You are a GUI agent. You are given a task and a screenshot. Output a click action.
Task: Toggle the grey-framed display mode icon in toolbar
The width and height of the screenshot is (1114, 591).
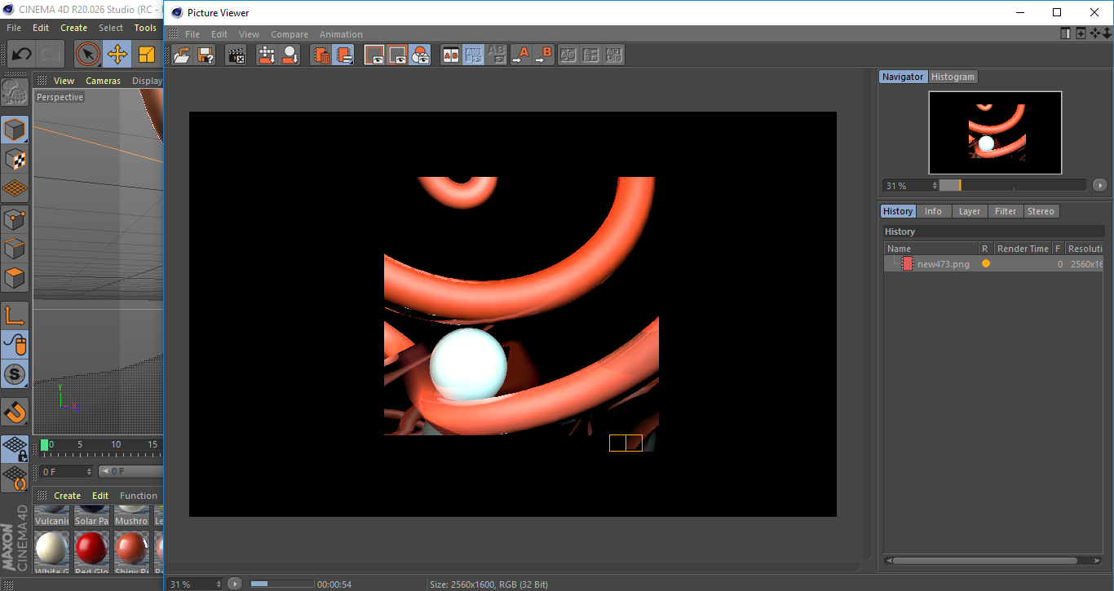coord(397,55)
